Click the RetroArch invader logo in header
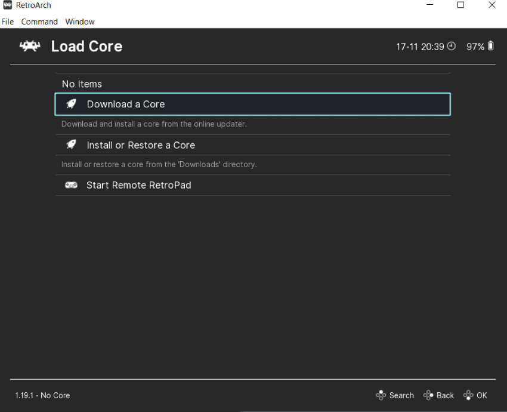The height and width of the screenshot is (412, 507). [x=29, y=47]
